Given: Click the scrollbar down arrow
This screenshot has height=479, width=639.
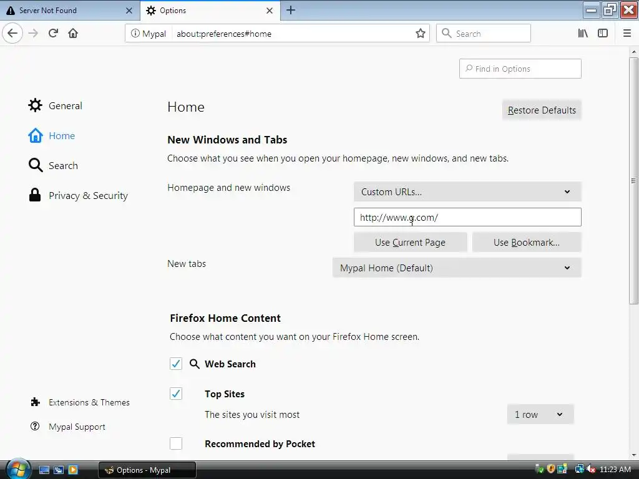Looking at the screenshot, I should 633,455.
